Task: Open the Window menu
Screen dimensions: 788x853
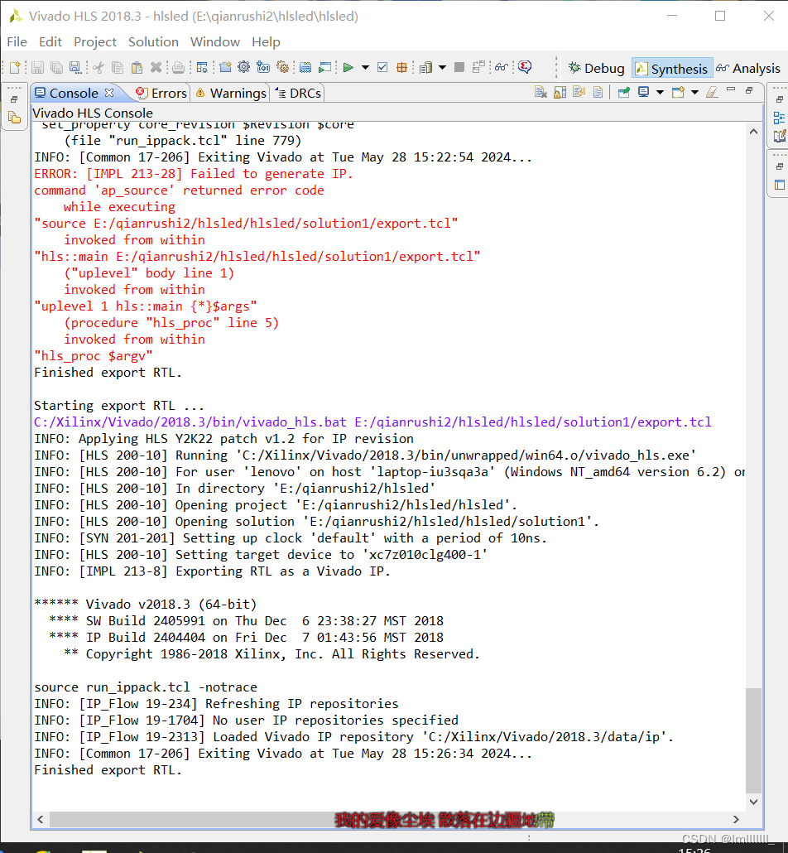Action: [215, 42]
